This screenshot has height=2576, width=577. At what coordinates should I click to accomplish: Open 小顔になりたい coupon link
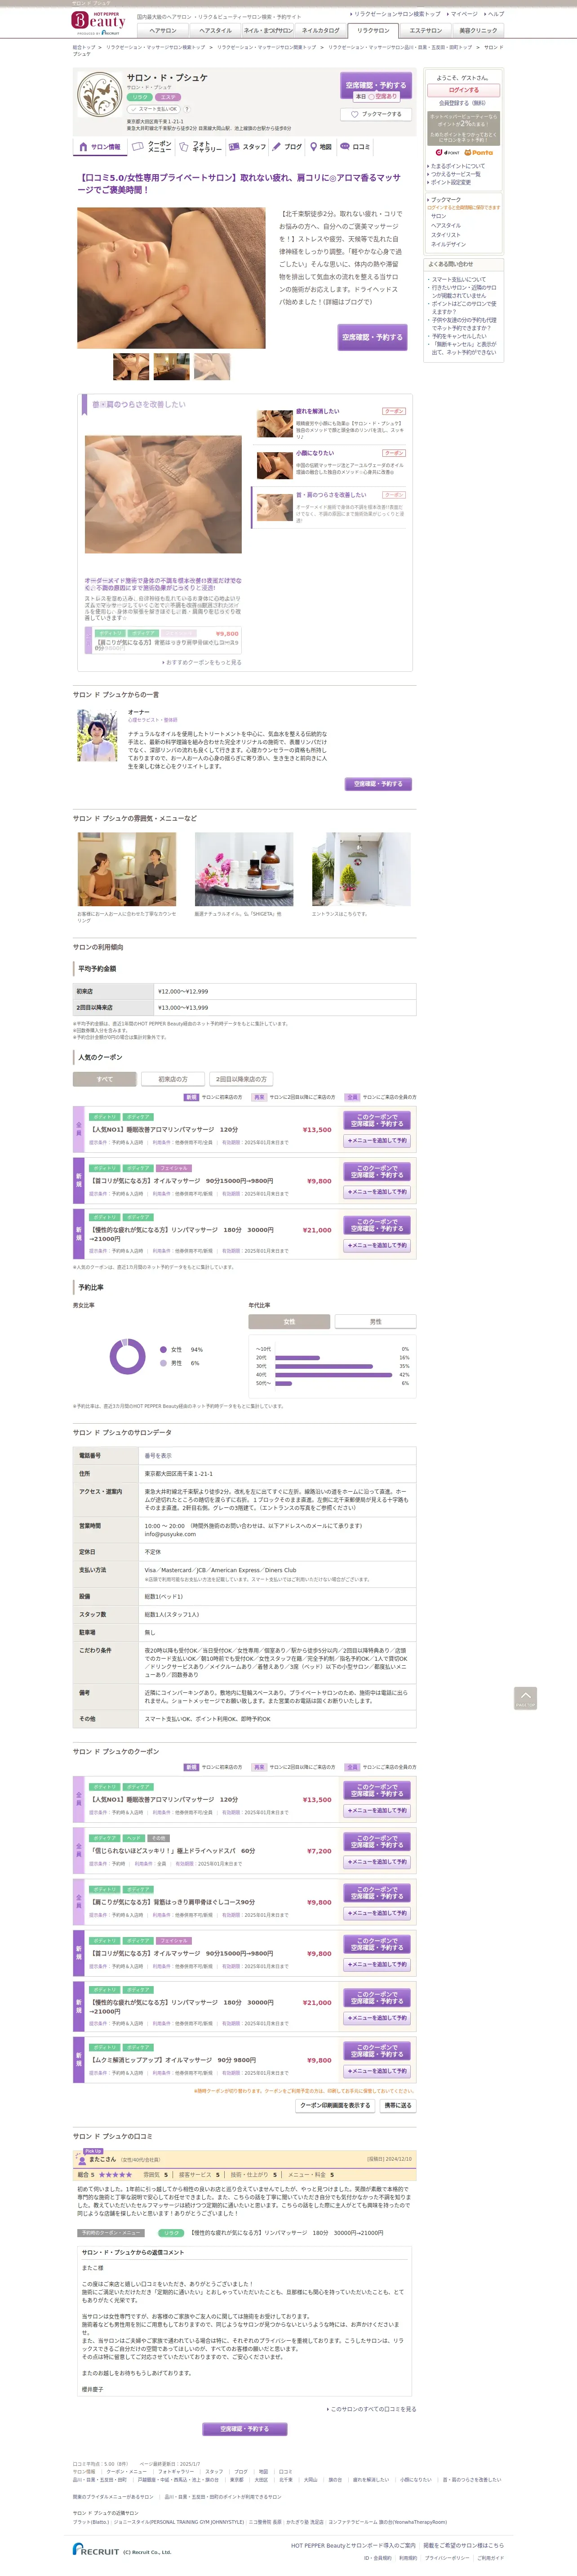pyautogui.click(x=315, y=453)
